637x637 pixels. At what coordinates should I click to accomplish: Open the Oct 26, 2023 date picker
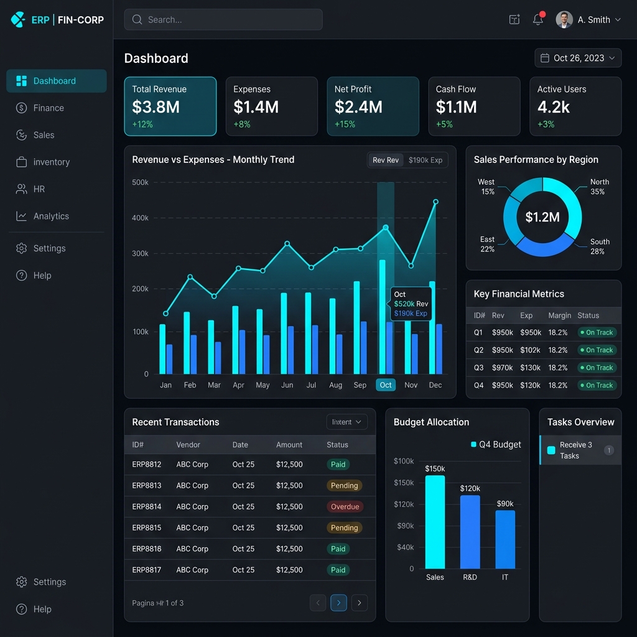coord(578,58)
